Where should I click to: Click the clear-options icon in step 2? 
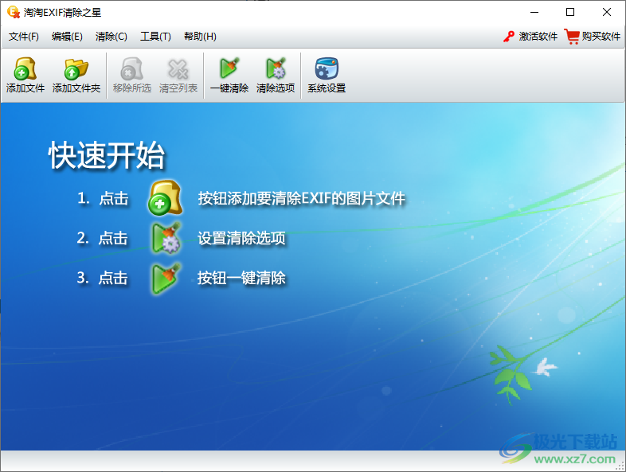pyautogui.click(x=166, y=238)
